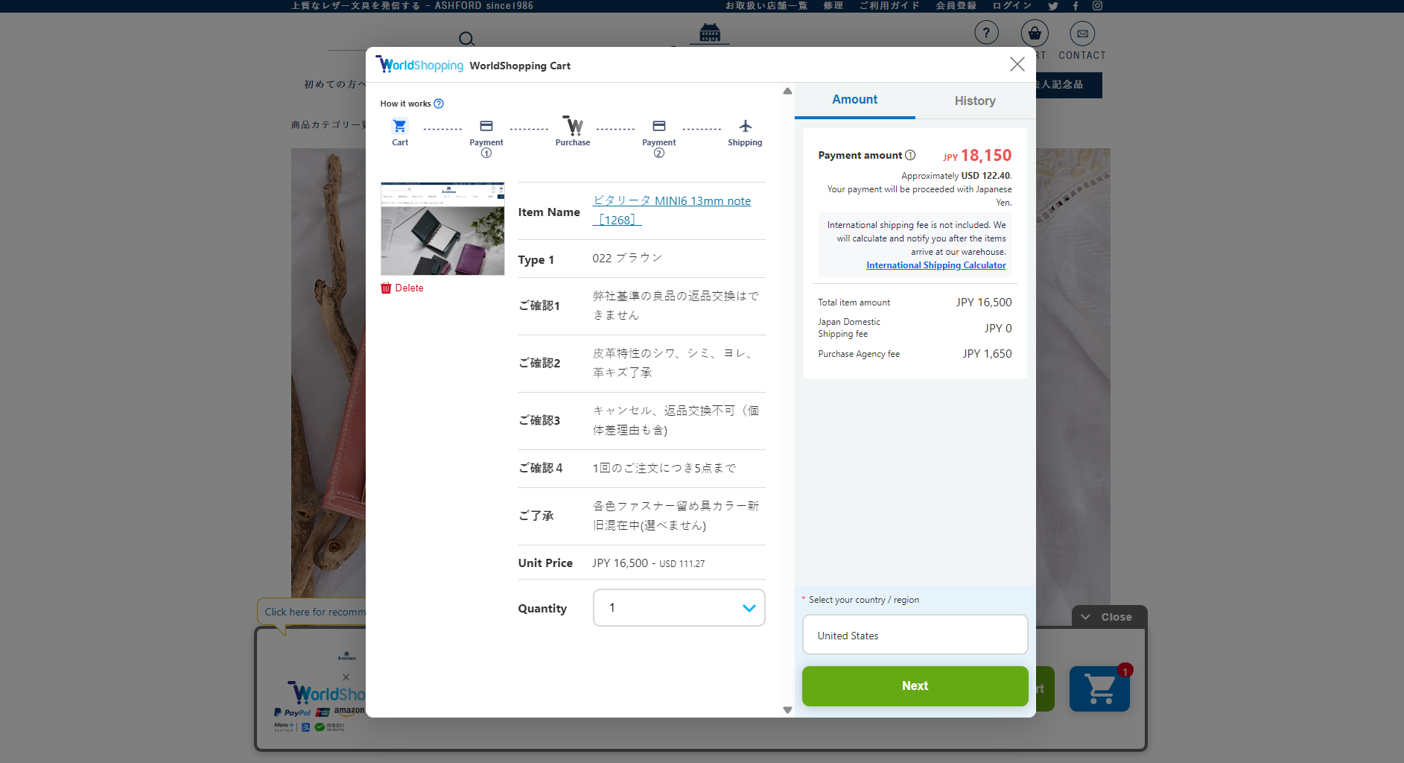The width and height of the screenshot is (1404, 763).
Task: Open the shopping cart icon with badge
Action: pos(1100,688)
